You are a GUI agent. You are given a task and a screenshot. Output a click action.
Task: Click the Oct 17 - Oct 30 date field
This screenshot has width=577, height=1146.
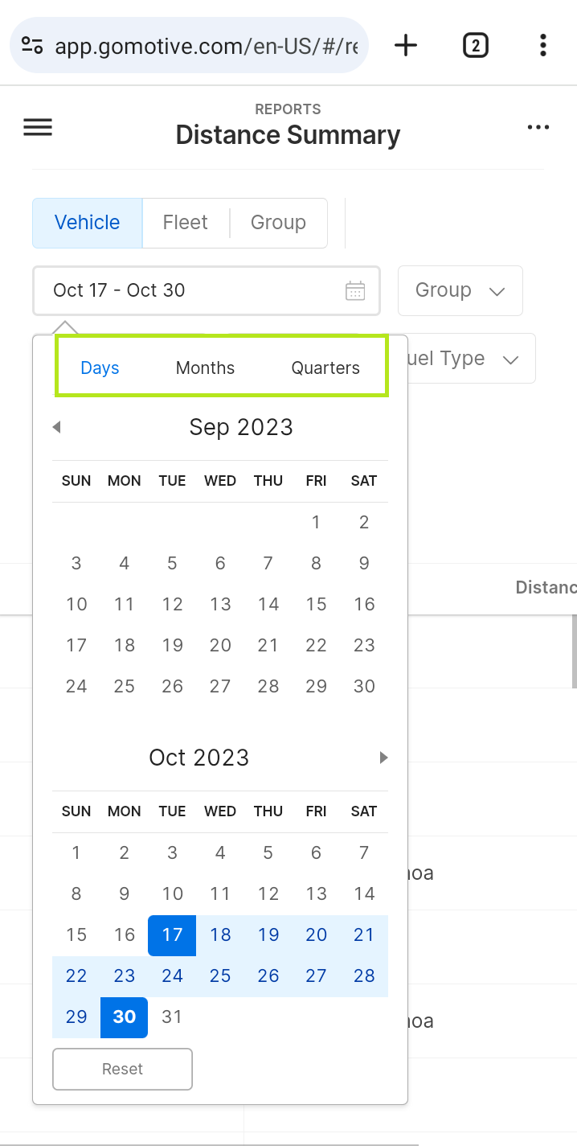(207, 290)
